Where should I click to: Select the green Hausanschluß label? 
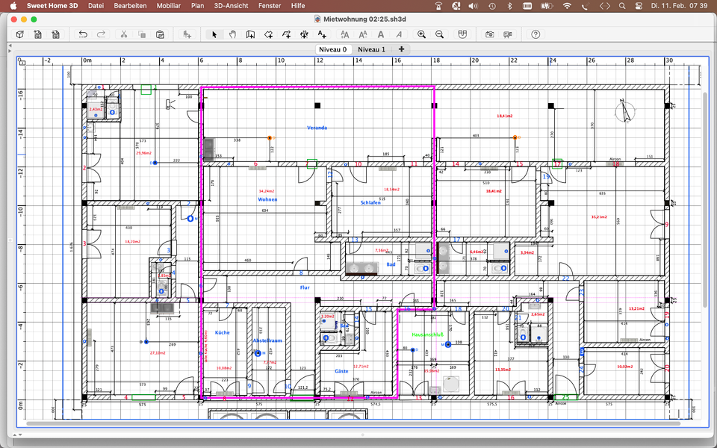pyautogui.click(x=427, y=335)
